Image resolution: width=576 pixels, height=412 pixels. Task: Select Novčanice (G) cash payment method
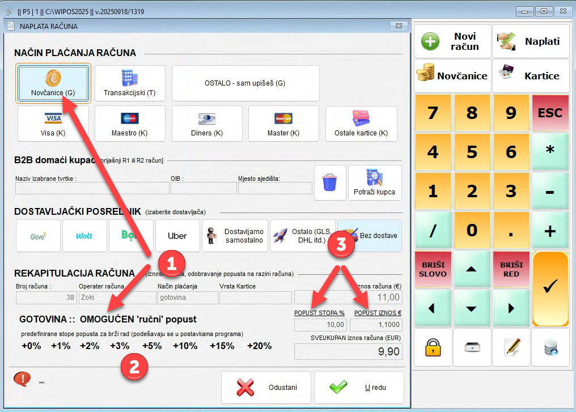point(53,83)
